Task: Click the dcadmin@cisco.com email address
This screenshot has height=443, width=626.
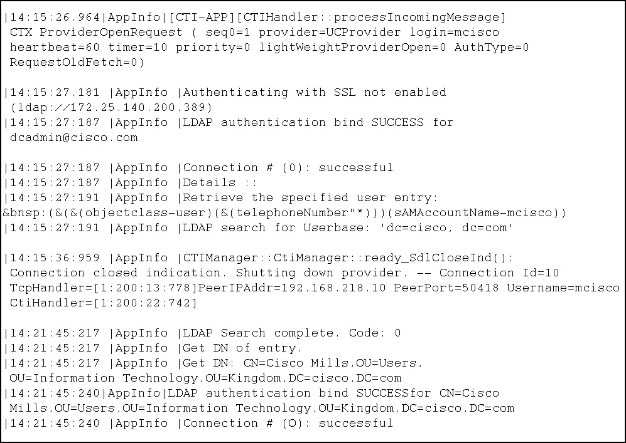Action: [x=73, y=137]
